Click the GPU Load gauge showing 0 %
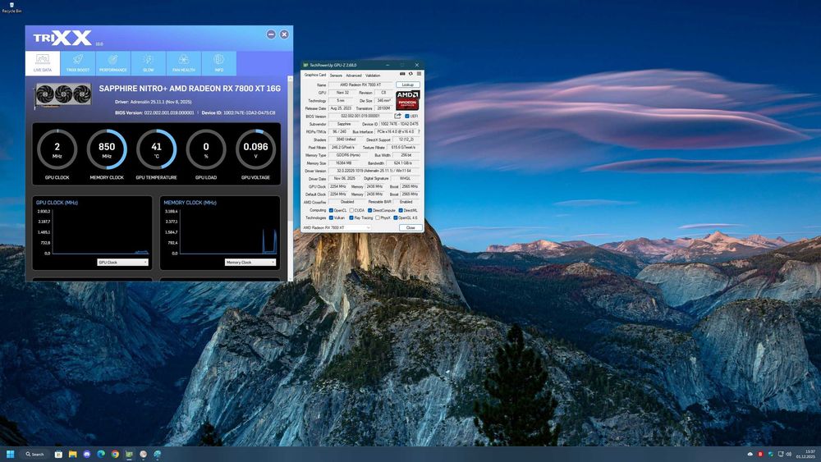Viewport: 821px width, 462px height. coord(206,149)
